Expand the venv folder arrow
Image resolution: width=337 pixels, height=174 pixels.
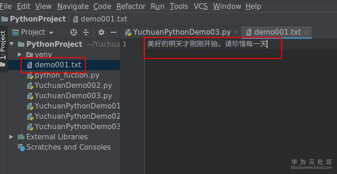[x=20, y=54]
